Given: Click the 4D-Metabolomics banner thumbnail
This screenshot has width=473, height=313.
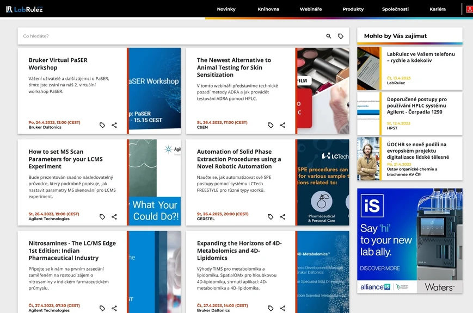Looking at the screenshot, I should coord(323,272).
